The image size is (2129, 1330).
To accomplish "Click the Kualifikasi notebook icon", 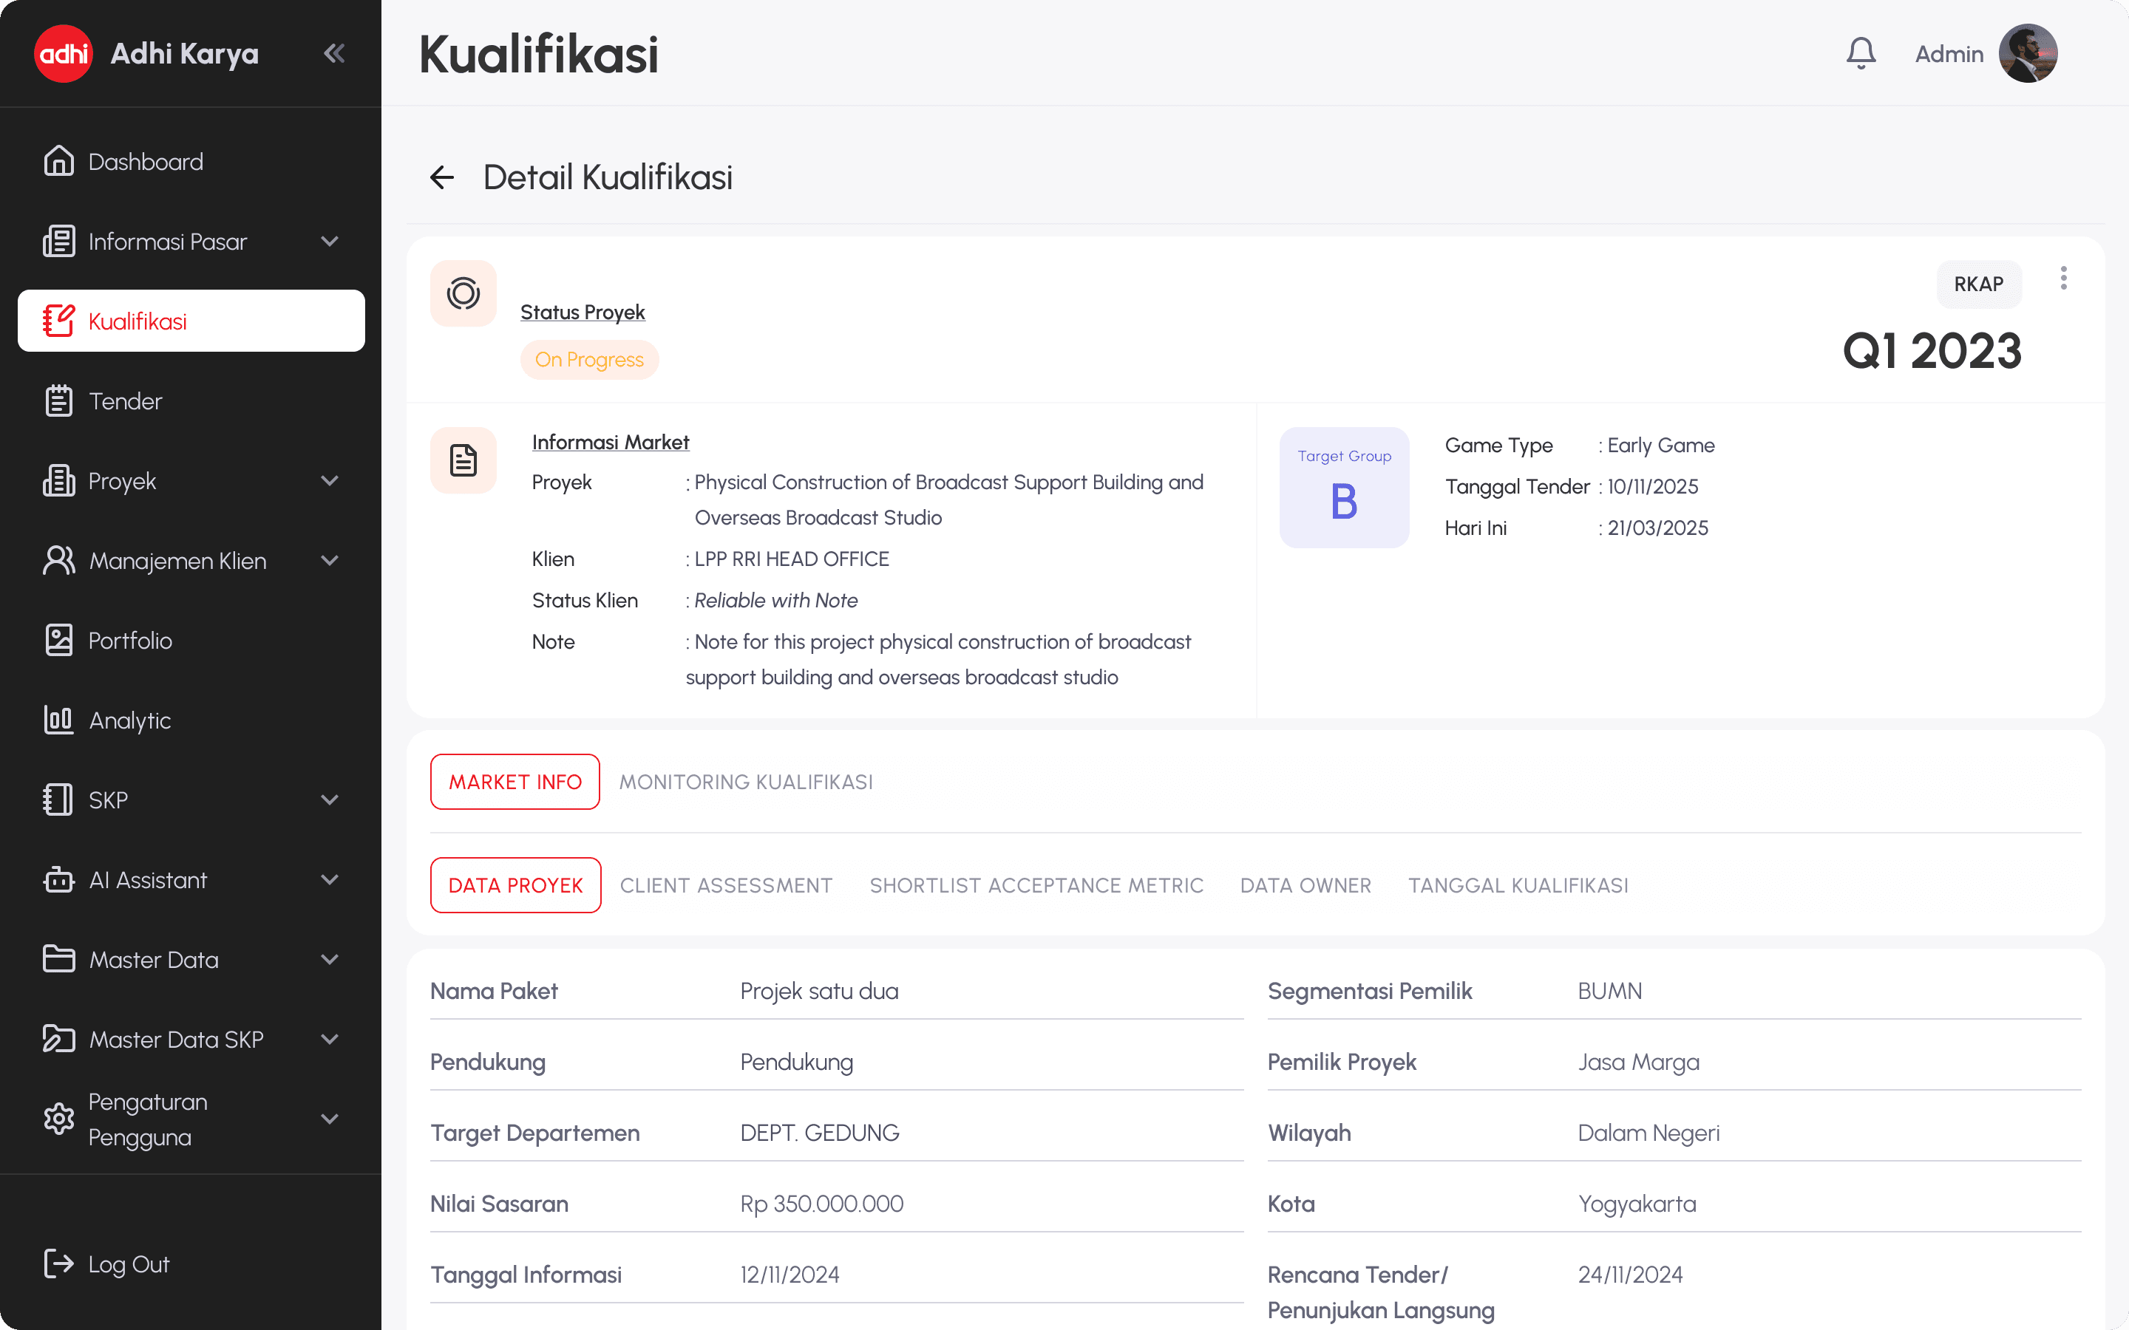I will [x=59, y=321].
